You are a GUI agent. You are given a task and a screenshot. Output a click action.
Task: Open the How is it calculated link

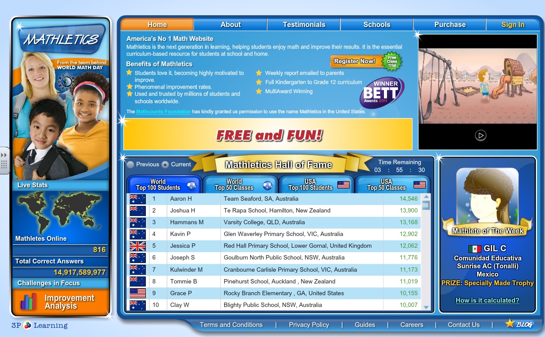pos(488,300)
